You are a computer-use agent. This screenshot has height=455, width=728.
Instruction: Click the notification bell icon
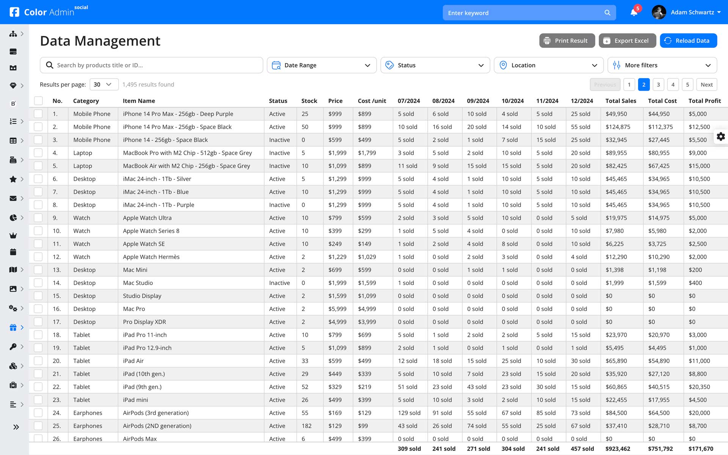(x=634, y=13)
